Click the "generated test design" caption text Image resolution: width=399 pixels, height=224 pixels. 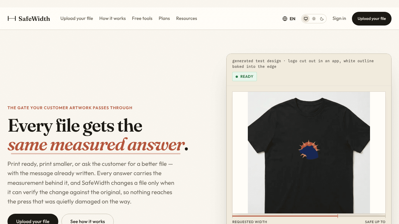tap(303, 64)
